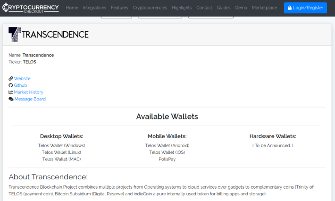Open the Home menu item

[72, 8]
